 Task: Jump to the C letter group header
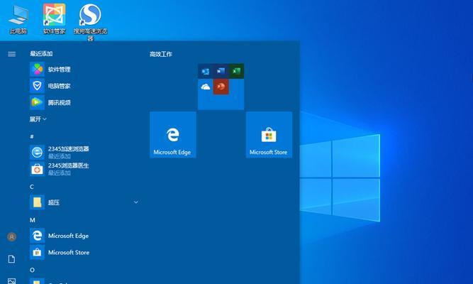point(32,187)
